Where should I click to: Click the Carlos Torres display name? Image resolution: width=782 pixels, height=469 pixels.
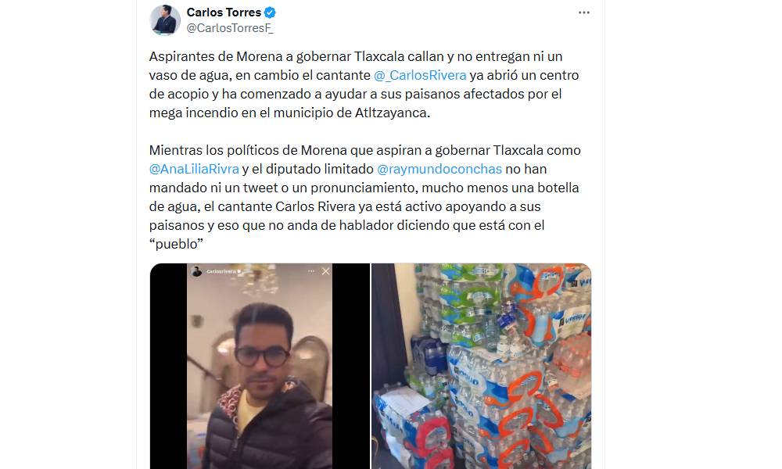(x=224, y=12)
